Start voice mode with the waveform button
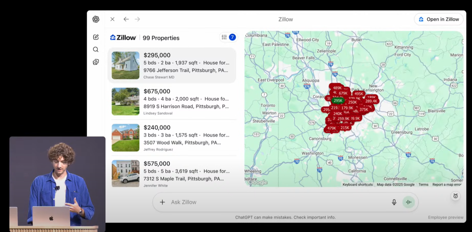Image resolution: width=472 pixels, height=232 pixels. [408, 202]
